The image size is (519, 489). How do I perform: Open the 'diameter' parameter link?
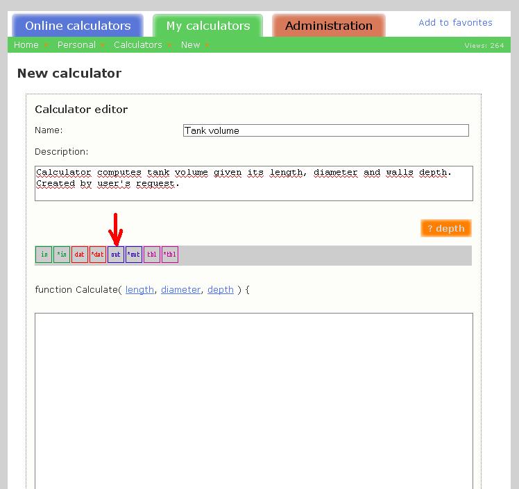pyautogui.click(x=180, y=289)
